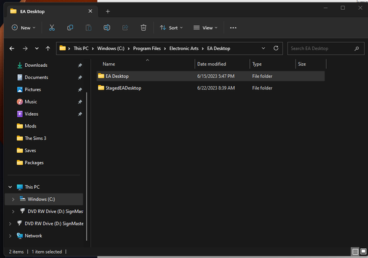Unpin Downloads via its pin icon
The width and height of the screenshot is (368, 258).
click(80, 66)
